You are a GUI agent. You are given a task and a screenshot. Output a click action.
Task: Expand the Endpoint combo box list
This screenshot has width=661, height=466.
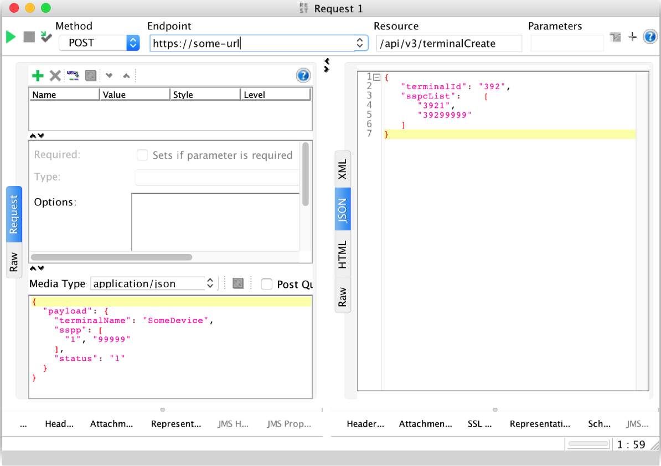[x=360, y=43]
